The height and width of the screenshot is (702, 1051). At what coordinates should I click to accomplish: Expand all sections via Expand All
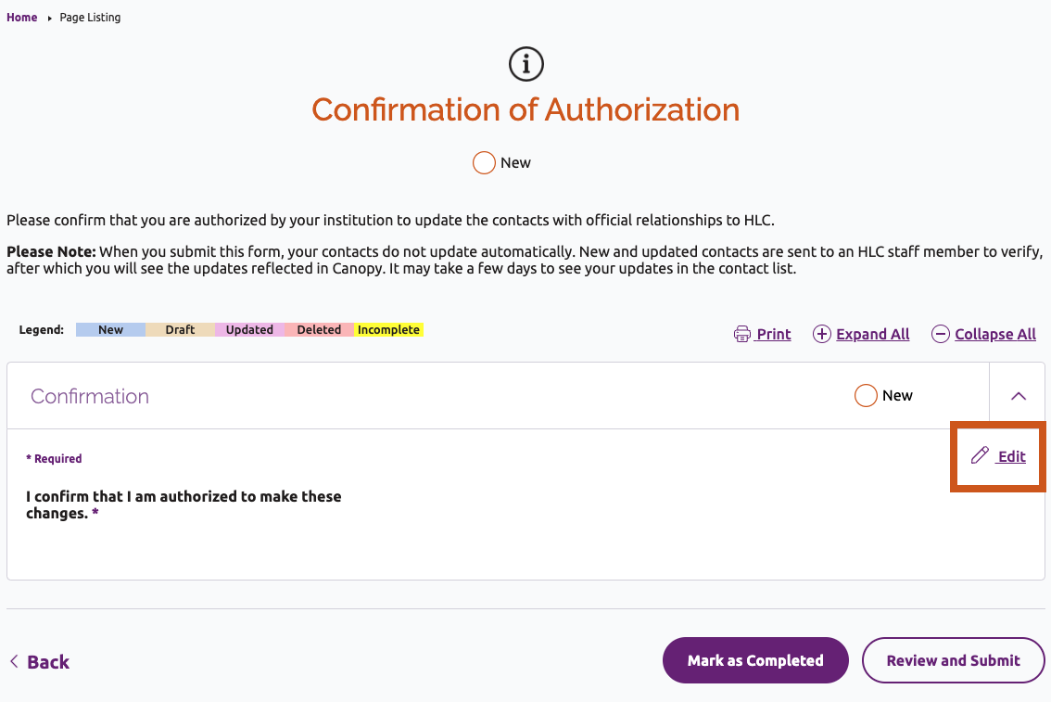tap(872, 334)
